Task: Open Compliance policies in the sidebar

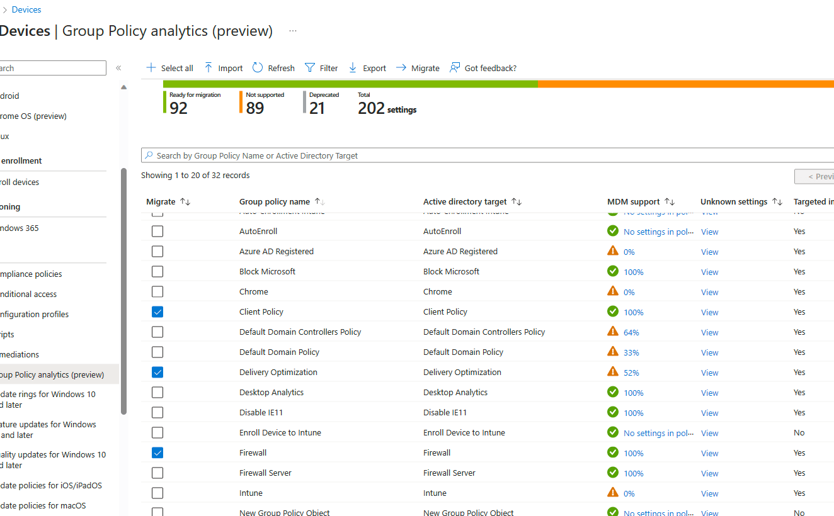Action: [31, 274]
